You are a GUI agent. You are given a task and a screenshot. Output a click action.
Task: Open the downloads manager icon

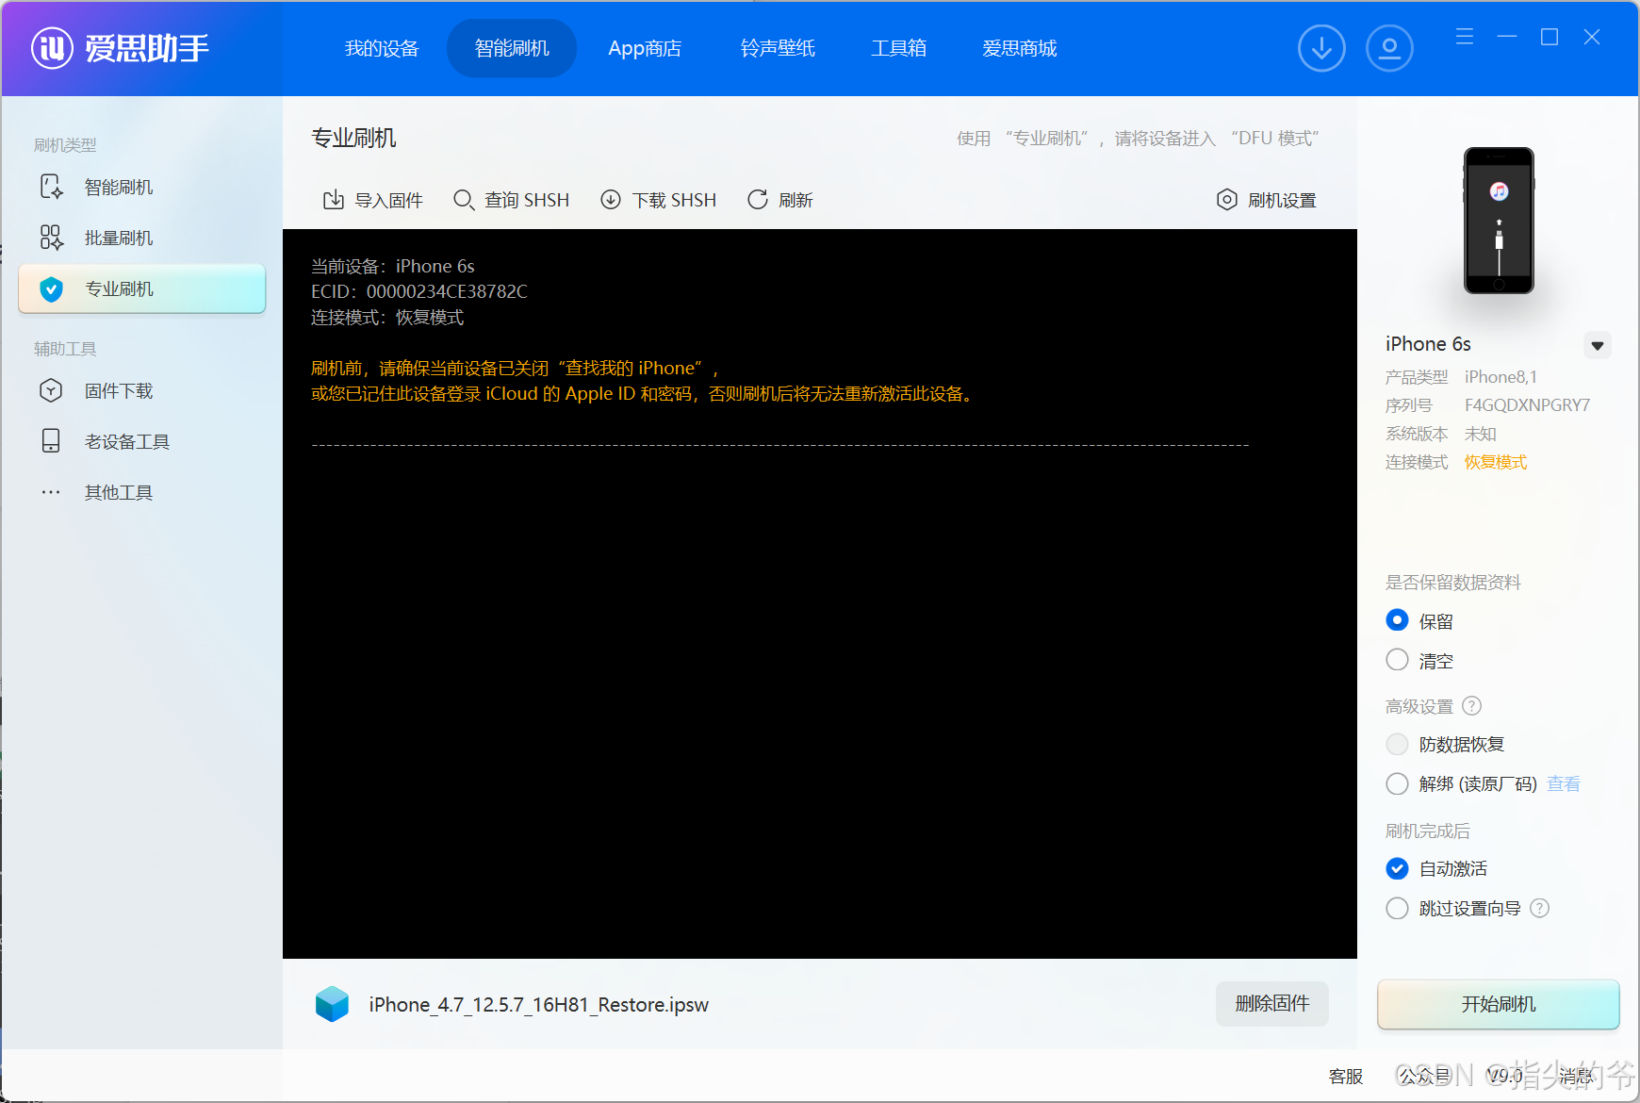pos(1321,48)
